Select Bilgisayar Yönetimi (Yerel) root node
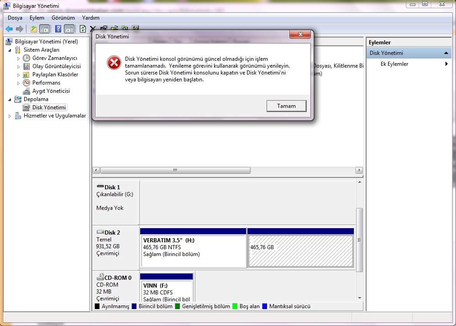 47,41
